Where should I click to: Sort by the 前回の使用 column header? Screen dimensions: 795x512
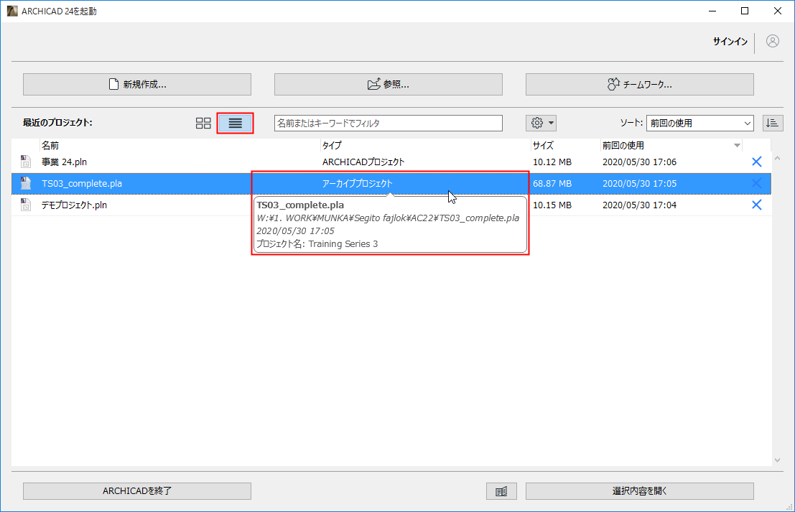coord(671,146)
